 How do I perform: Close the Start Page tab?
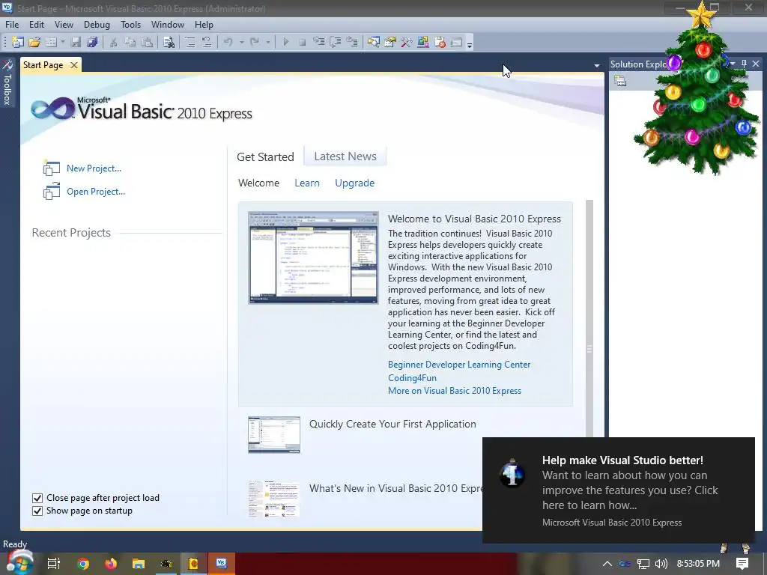[74, 65]
